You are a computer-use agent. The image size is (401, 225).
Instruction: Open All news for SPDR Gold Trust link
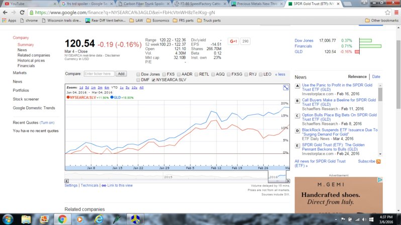[x=320, y=163]
